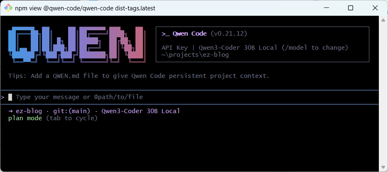
Task: Click the Git Bash icon in title bar
Action: (x=8, y=8)
